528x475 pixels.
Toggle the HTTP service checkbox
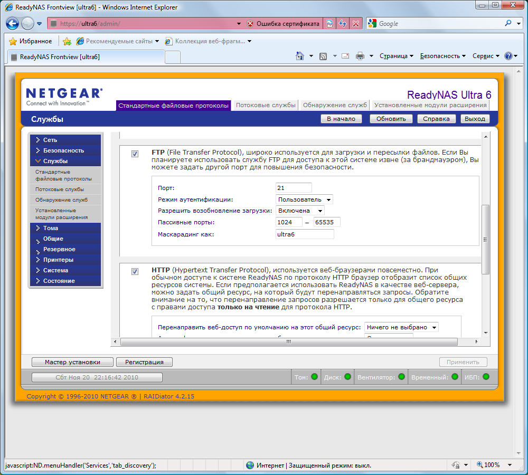coord(135,272)
